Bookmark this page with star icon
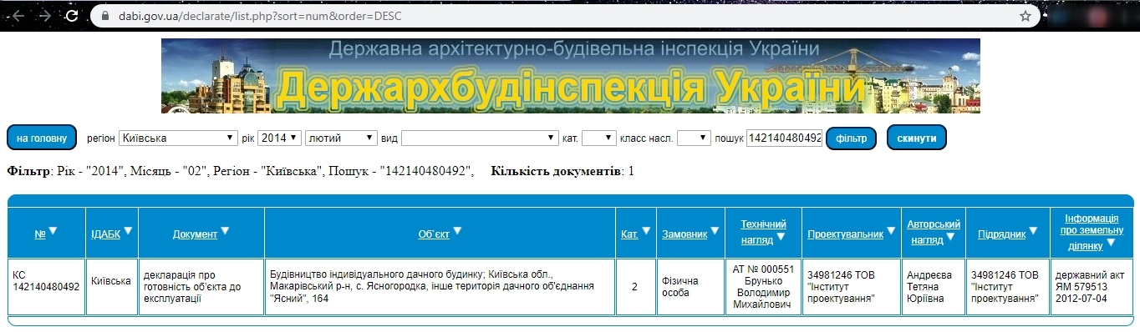The image size is (1140, 332). click(1025, 16)
